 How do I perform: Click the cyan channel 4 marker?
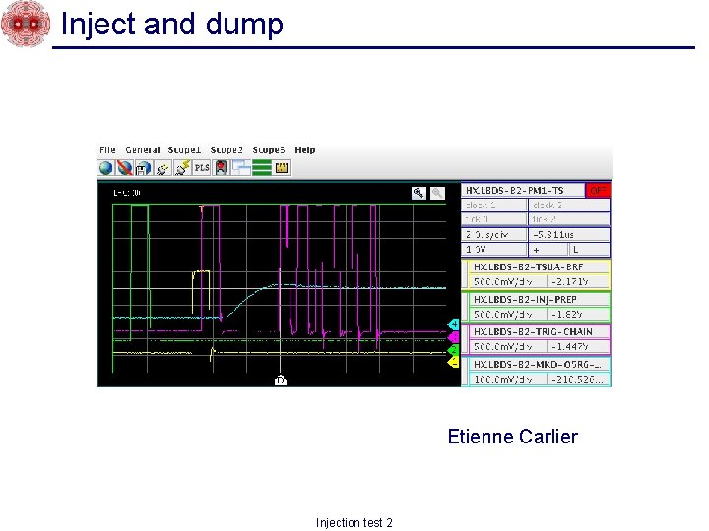click(x=454, y=324)
